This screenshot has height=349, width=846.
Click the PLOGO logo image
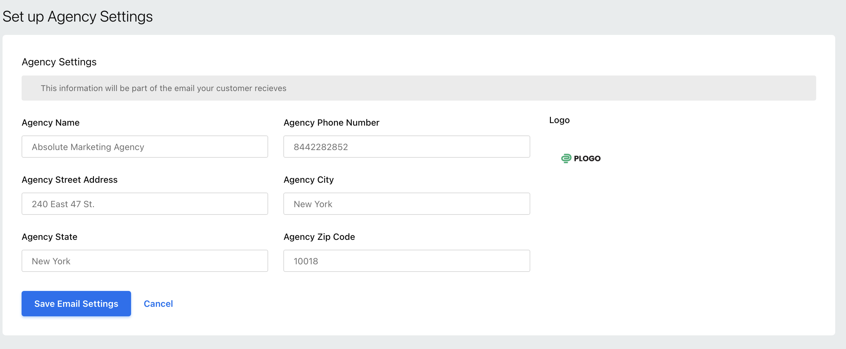tap(581, 158)
